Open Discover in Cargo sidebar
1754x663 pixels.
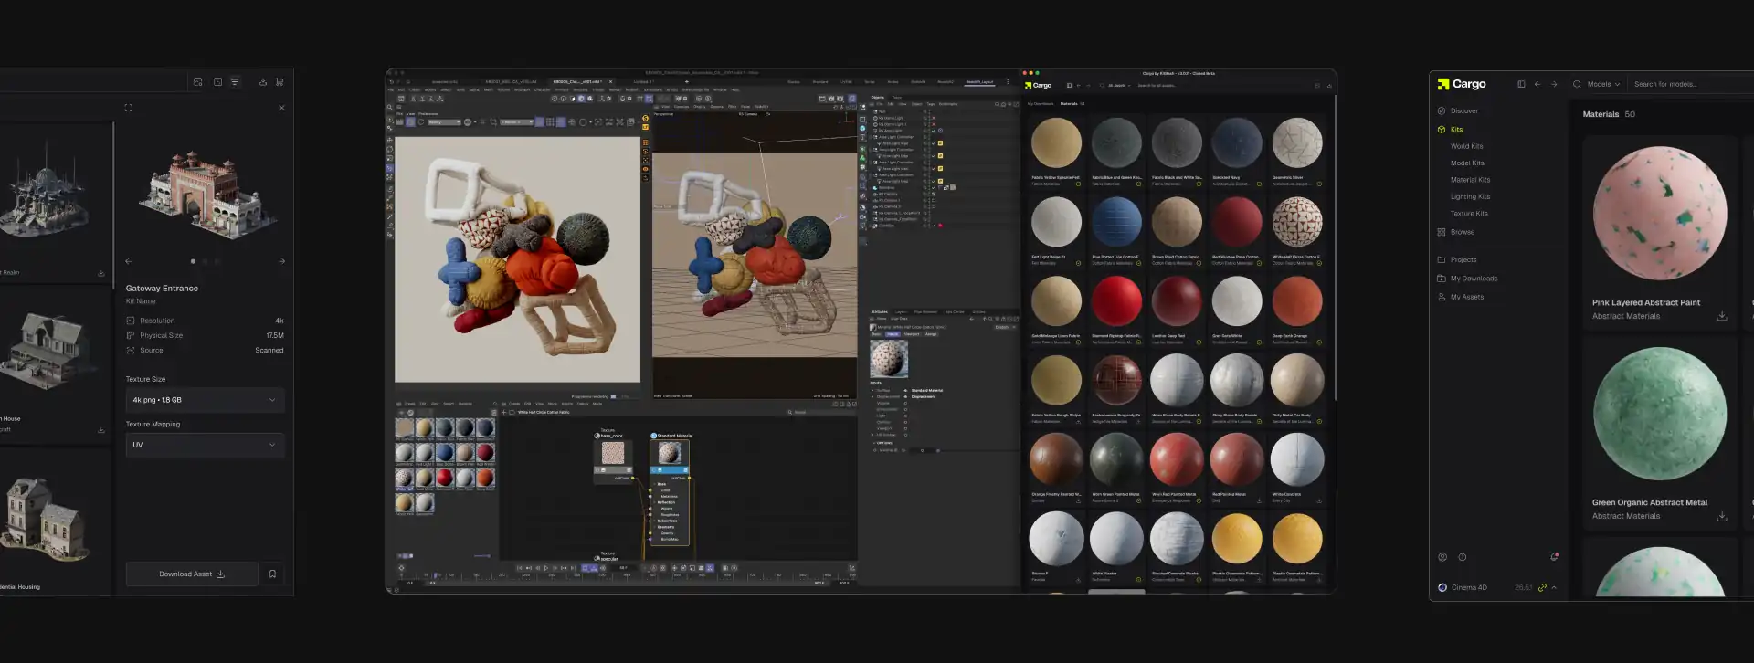click(x=1463, y=111)
